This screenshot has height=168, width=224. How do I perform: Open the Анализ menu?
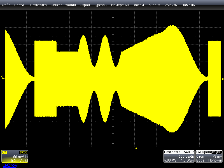[154, 5]
